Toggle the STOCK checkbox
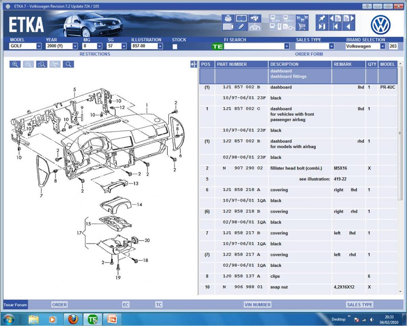The width and height of the screenshot is (407, 326). 175,47
